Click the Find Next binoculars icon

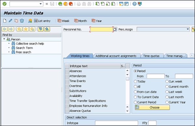(x=89, y=4)
